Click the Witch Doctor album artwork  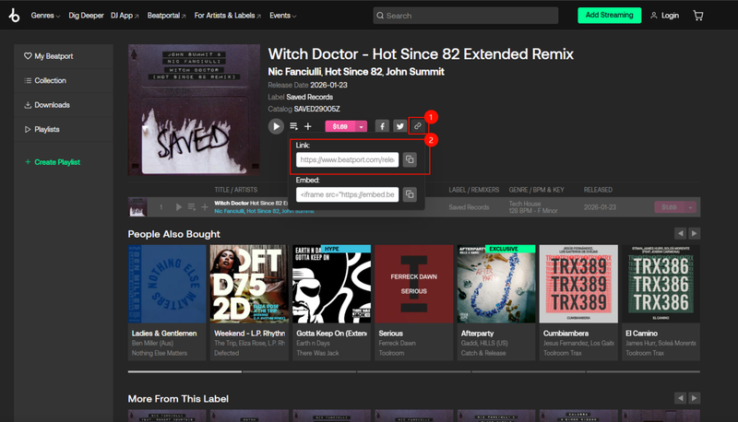coord(194,110)
